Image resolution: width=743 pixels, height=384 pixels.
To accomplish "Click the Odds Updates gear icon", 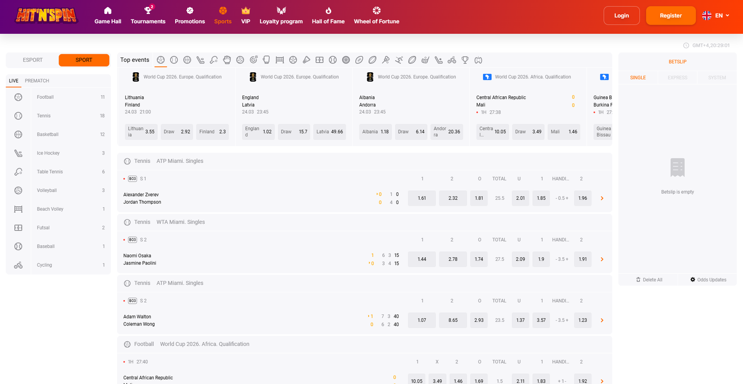I will 692,280.
